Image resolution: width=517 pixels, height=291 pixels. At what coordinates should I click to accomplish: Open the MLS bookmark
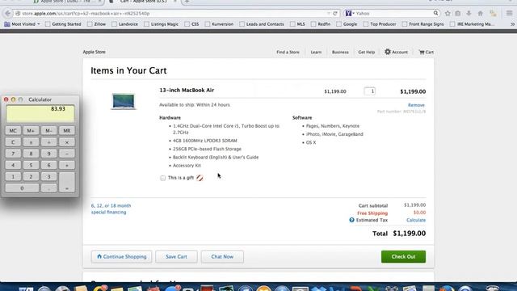[x=297, y=24]
